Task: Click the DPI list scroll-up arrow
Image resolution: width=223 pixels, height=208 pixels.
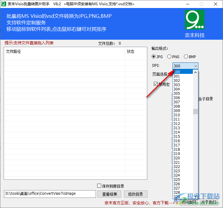Action: tap(195, 72)
